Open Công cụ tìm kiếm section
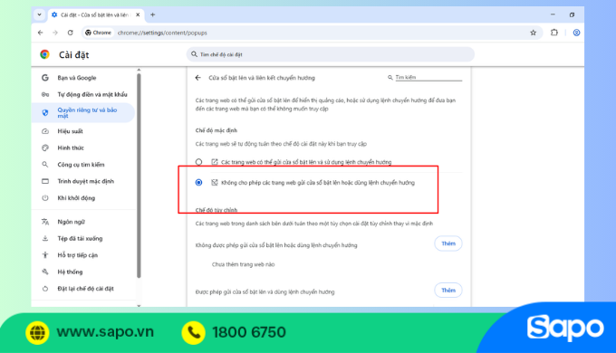Image resolution: width=616 pixels, height=353 pixels. [83, 165]
